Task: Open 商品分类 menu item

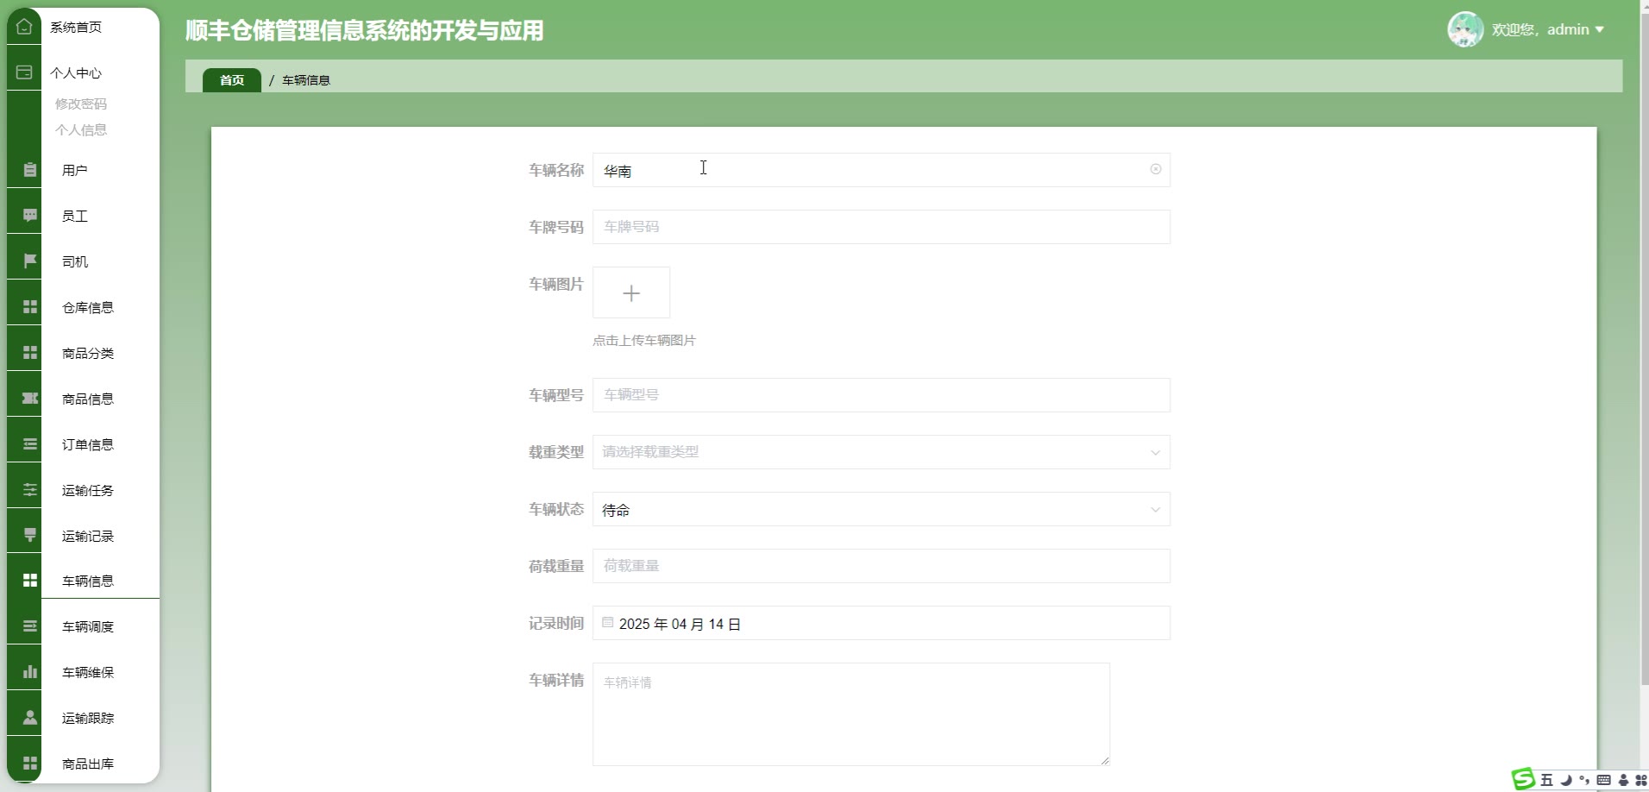Action: click(x=88, y=353)
